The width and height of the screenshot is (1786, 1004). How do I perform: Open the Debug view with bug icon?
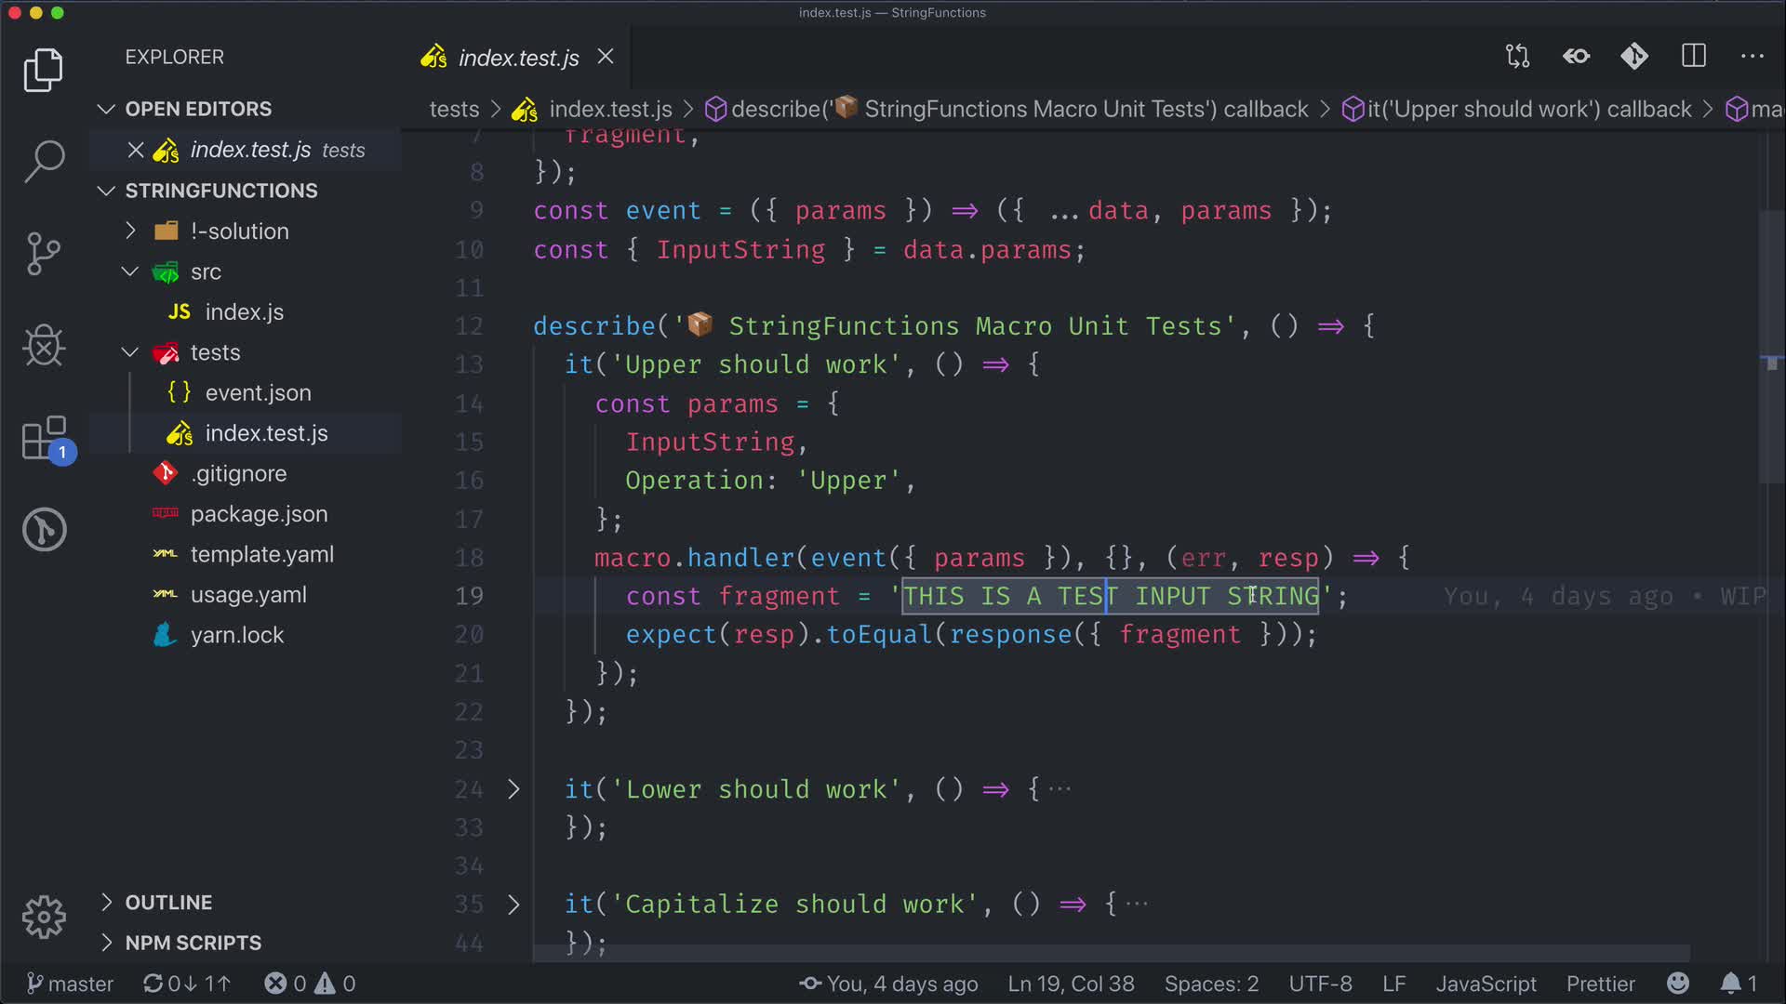(44, 346)
